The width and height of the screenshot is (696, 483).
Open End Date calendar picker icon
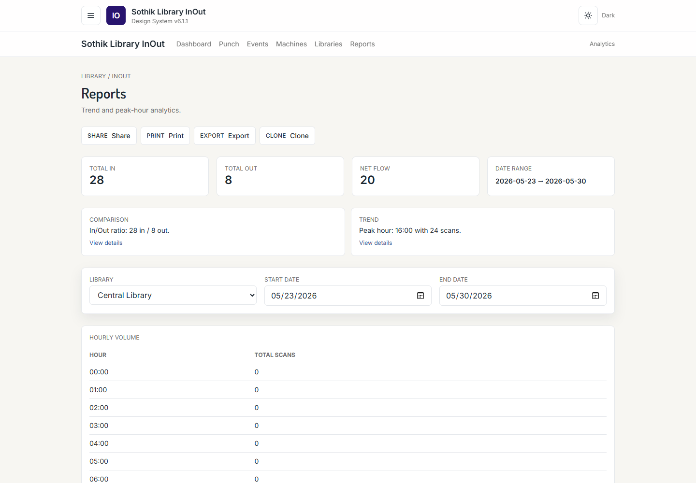click(595, 296)
